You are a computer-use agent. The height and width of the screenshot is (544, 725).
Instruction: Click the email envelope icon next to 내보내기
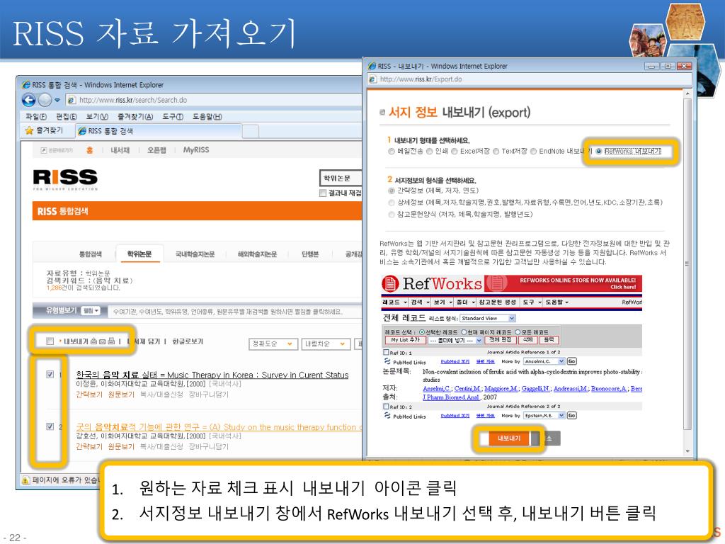tap(102, 341)
